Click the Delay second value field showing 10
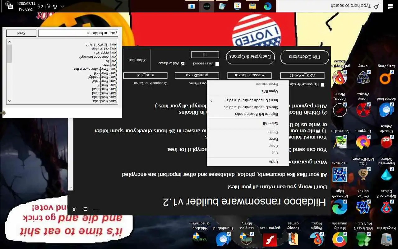 tap(205, 55)
